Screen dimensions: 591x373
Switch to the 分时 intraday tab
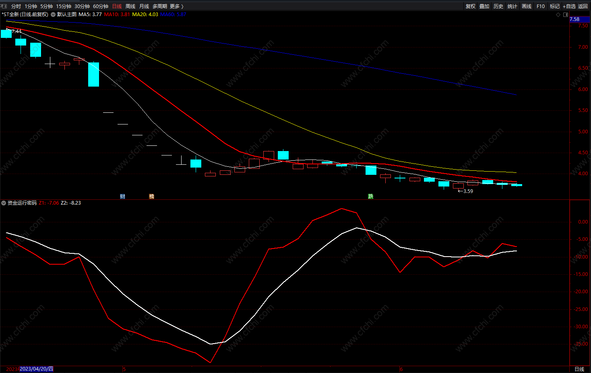16,6
